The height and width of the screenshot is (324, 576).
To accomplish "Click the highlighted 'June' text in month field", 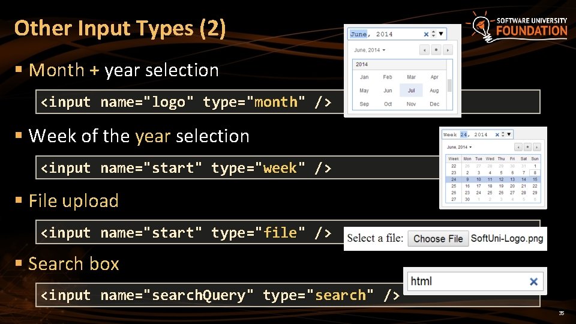I will tap(358, 34).
